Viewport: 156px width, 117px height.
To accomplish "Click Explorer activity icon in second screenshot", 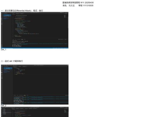I will [x=2, y=67].
